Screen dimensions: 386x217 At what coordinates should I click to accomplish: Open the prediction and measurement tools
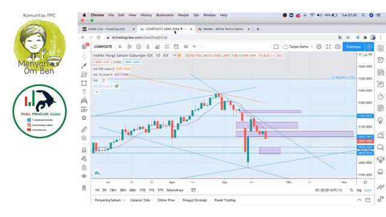[84, 109]
